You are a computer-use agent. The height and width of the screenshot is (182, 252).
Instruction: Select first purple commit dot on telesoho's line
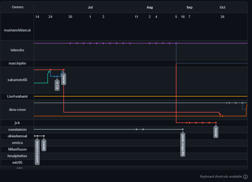click(70, 43)
